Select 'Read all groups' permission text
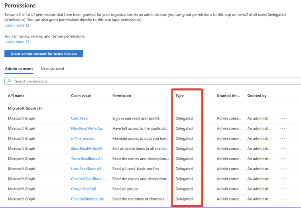The height and width of the screenshot is (208, 301). (x=125, y=189)
